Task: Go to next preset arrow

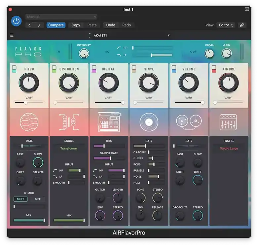Action: 39,25
